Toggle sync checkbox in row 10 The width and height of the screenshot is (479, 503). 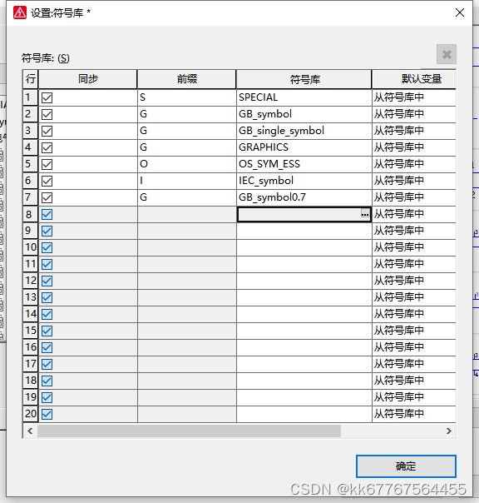click(47, 247)
